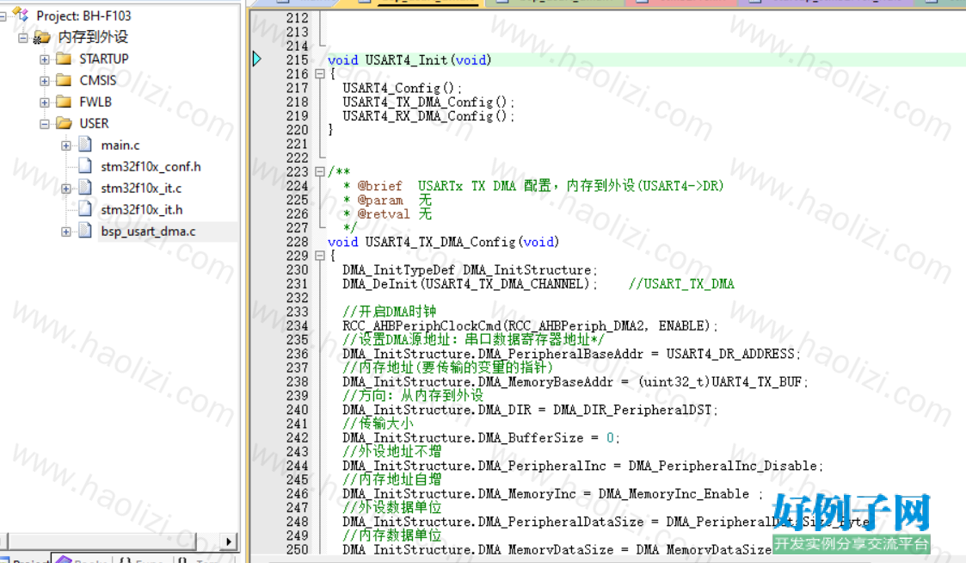
Task: Click the STARTUP group folder icon
Action: (x=64, y=59)
